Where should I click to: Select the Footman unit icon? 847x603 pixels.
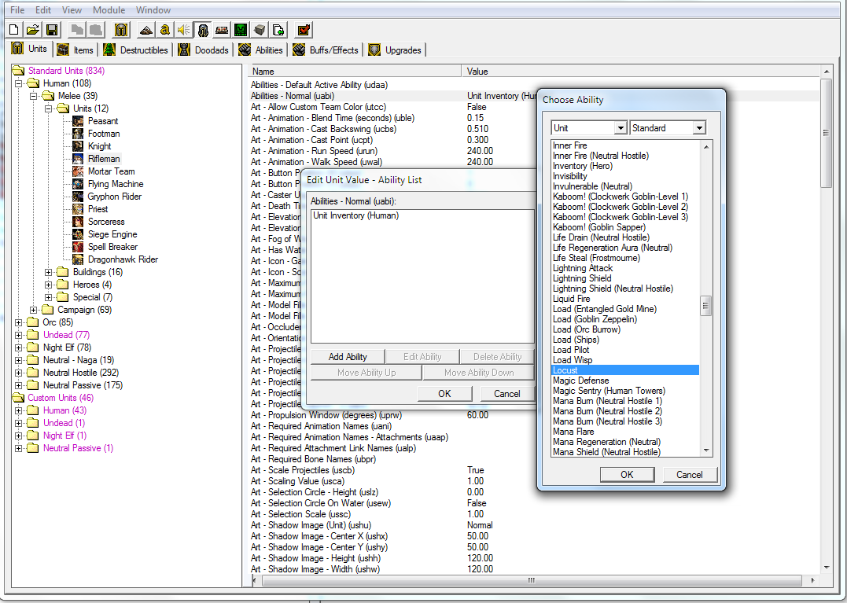[x=79, y=134]
